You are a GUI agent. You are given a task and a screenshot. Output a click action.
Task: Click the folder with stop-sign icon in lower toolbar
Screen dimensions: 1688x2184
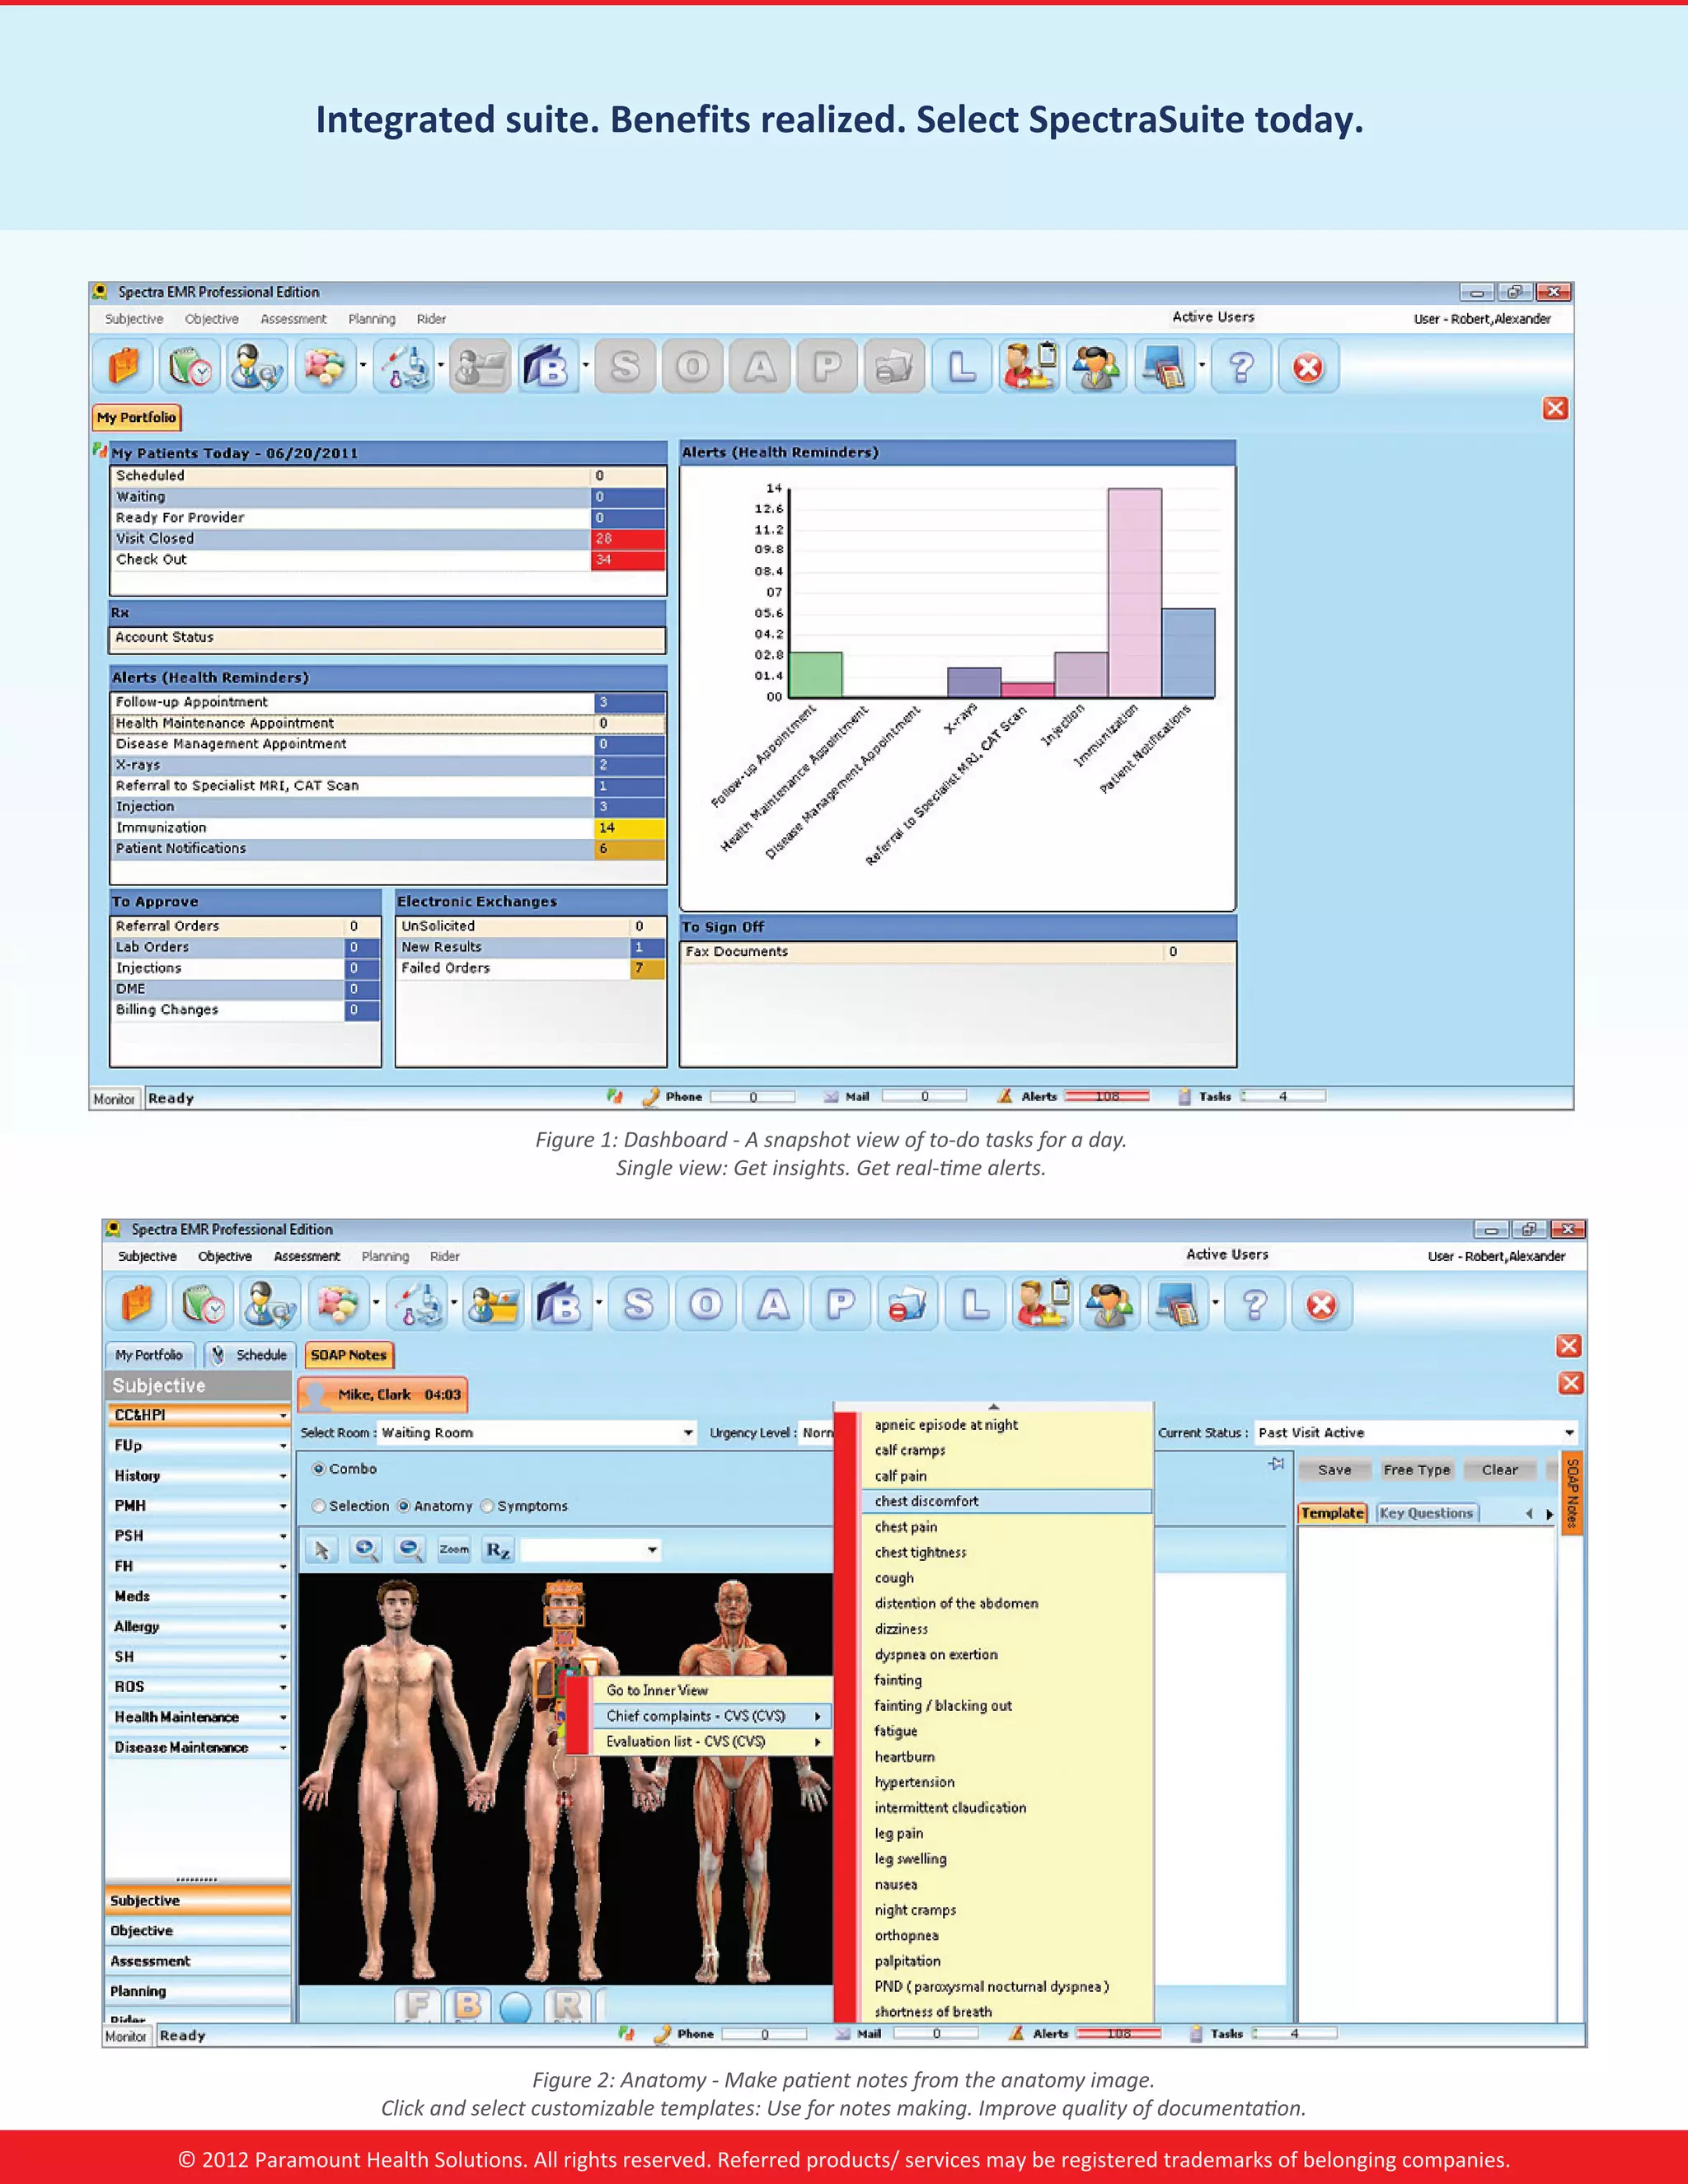coord(908,1304)
